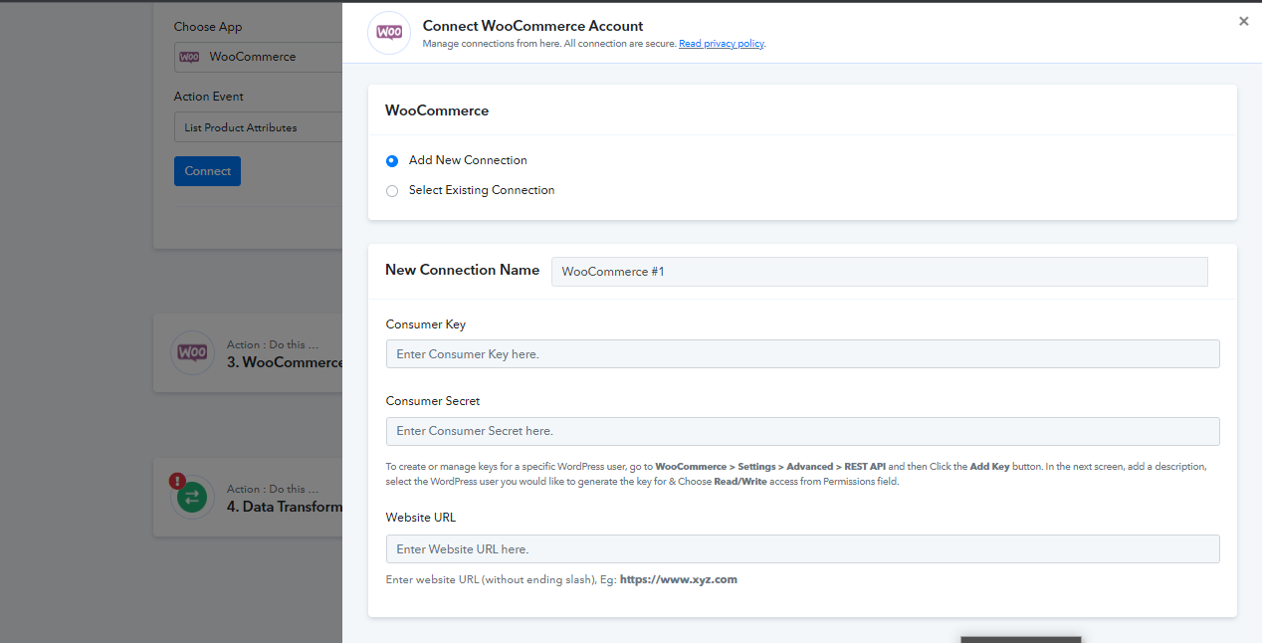Viewport: 1262px width, 643px height.
Task: Select Existing Connection radio option
Action: point(392,190)
